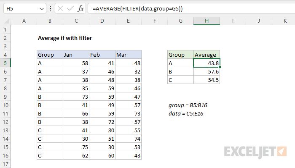Viewport: 295px width, 168px height.
Task: Select Feb value 49 in row 10
Action: pyautogui.click(x=102, y=105)
